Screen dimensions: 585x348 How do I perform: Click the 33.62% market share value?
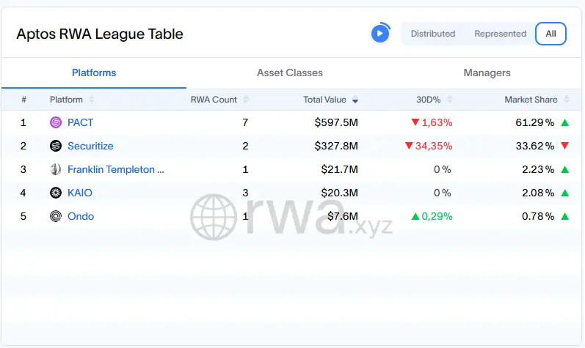(x=535, y=146)
